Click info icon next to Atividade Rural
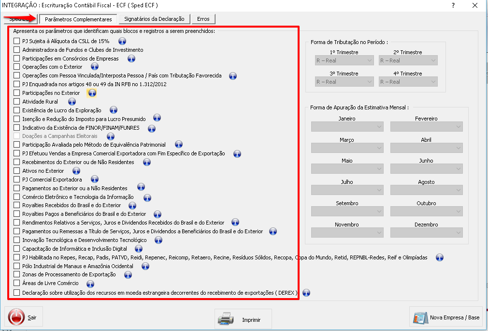The height and width of the screenshot is (331, 488). click(x=72, y=102)
